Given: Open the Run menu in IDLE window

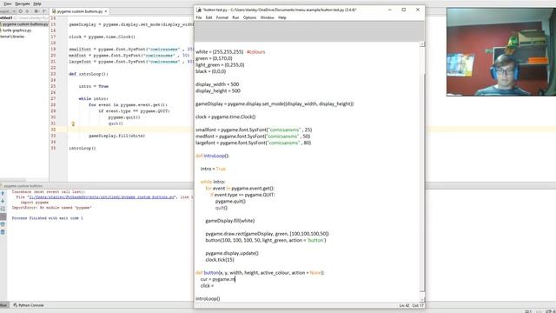Looking at the screenshot, I should click(235, 17).
